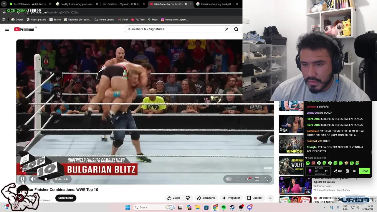
Task: Toggle subtitles button in player
Action: (x=238, y=179)
